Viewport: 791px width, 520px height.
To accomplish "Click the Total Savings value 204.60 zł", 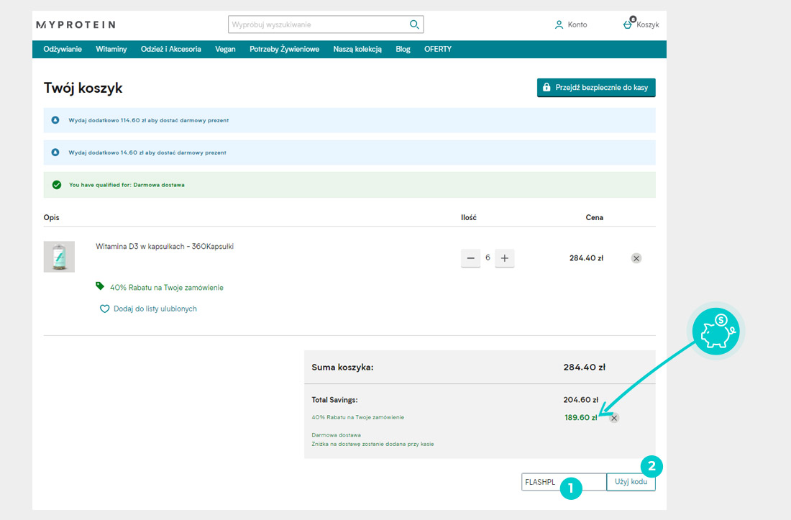I will 580,400.
